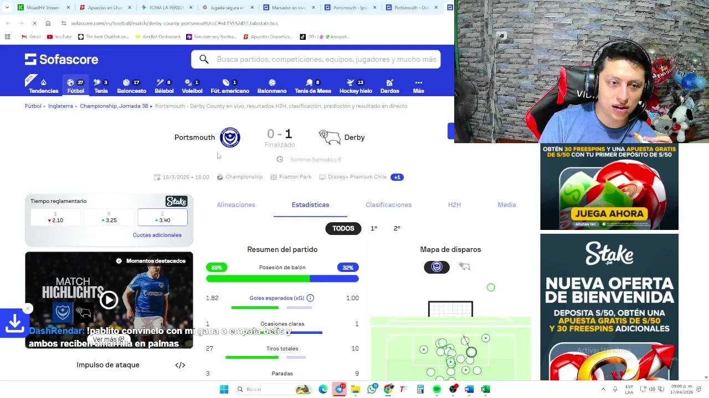Open the Balonmano sport category
Screen dimensions: 709x398
pyautogui.click(x=272, y=86)
